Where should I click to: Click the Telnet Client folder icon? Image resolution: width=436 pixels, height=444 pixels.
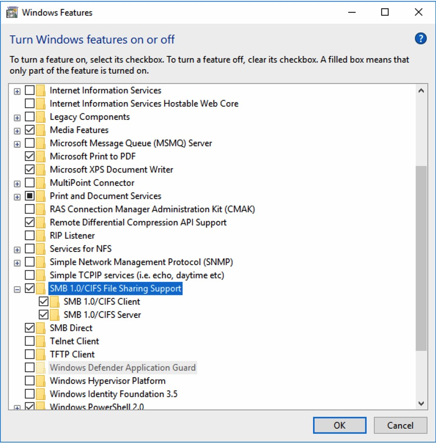41,341
